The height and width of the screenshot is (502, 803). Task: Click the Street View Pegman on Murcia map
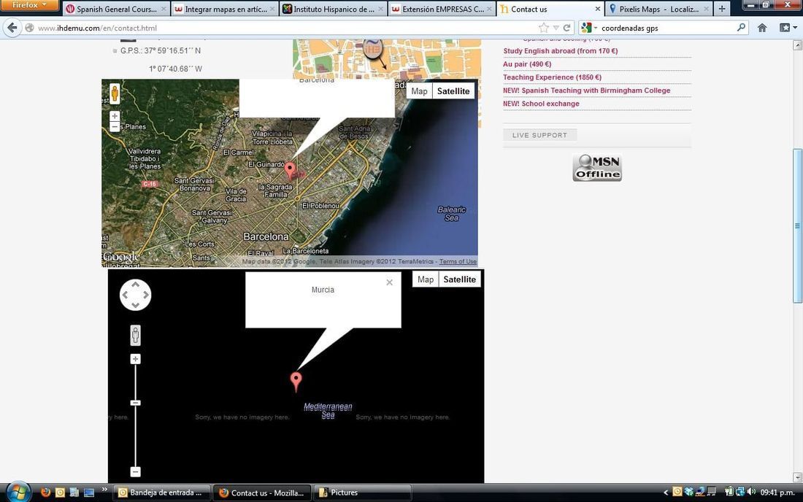[x=135, y=336]
